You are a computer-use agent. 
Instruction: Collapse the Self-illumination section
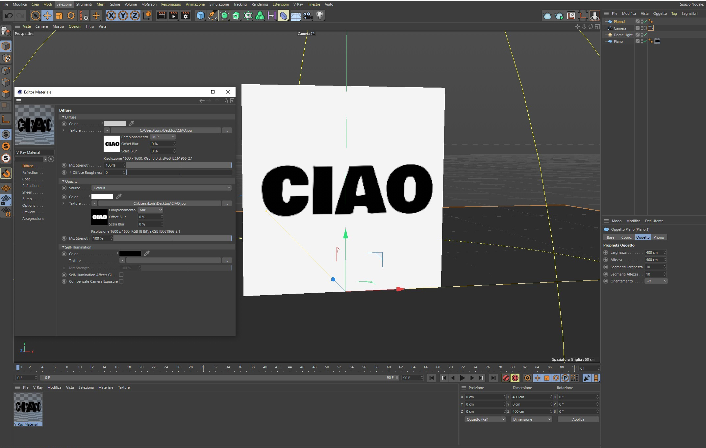click(63, 247)
